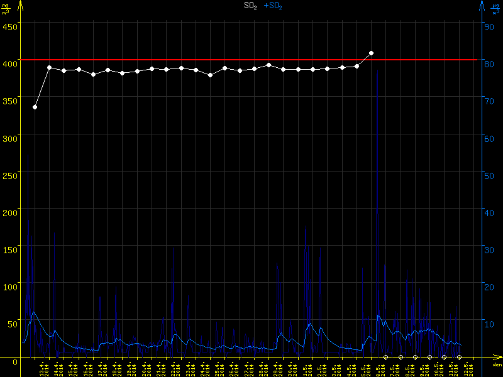Select the white SO2 legend label
503x377 pixels.
click(x=251, y=6)
